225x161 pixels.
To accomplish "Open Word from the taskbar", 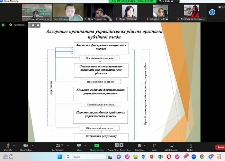I will tap(144, 157).
